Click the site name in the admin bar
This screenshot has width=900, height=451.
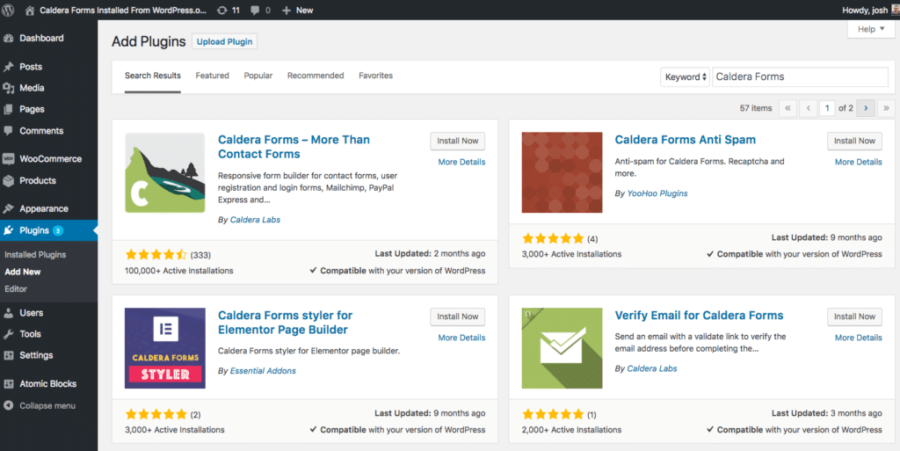point(123,11)
